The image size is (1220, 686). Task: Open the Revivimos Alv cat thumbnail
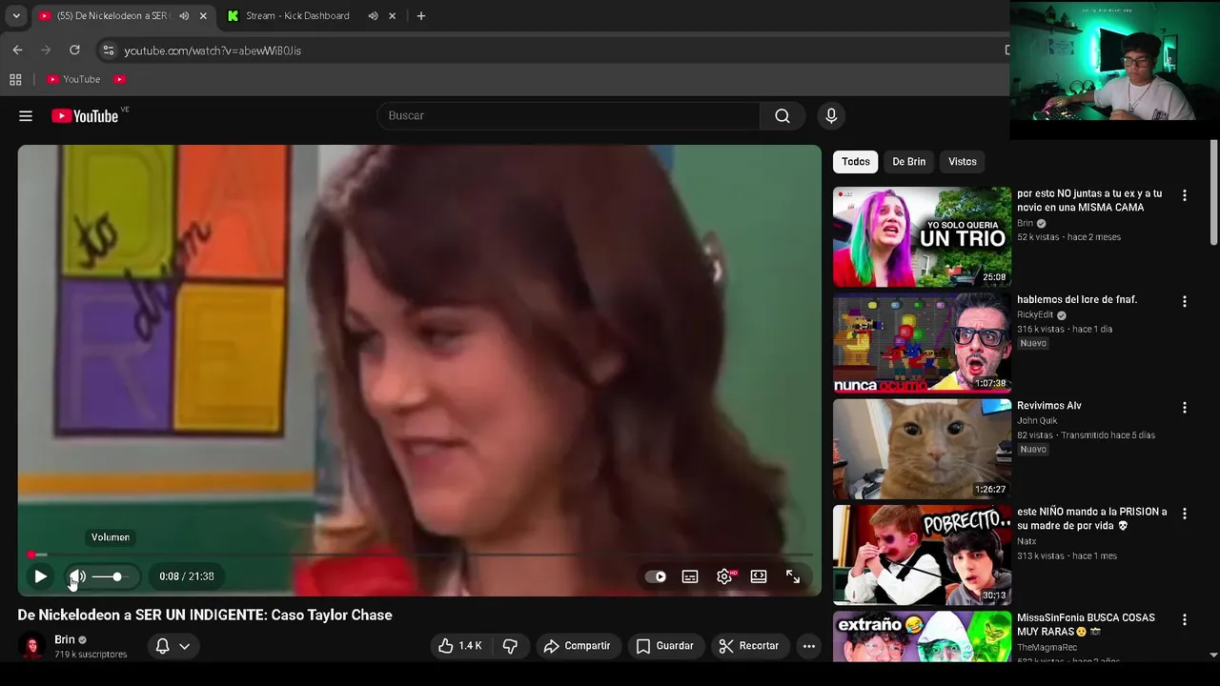point(922,449)
